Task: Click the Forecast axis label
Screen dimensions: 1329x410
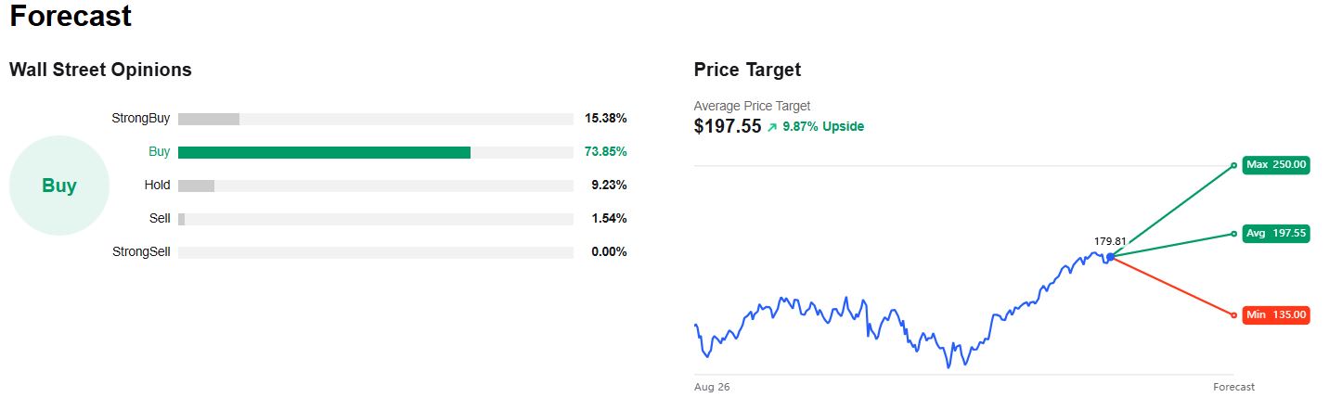Action: (1233, 387)
